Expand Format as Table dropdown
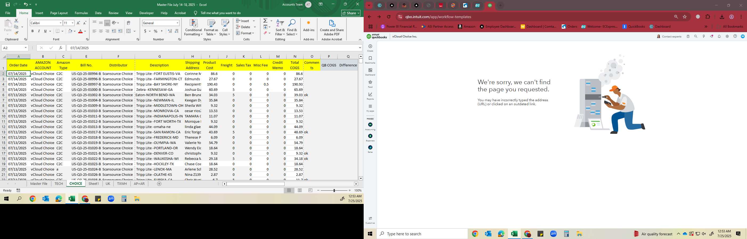The image size is (747, 239). click(x=211, y=28)
